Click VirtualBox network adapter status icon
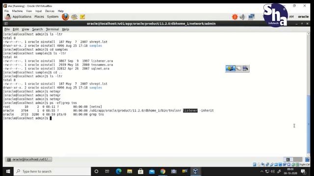The width and height of the screenshot is (314, 176). point(267,164)
